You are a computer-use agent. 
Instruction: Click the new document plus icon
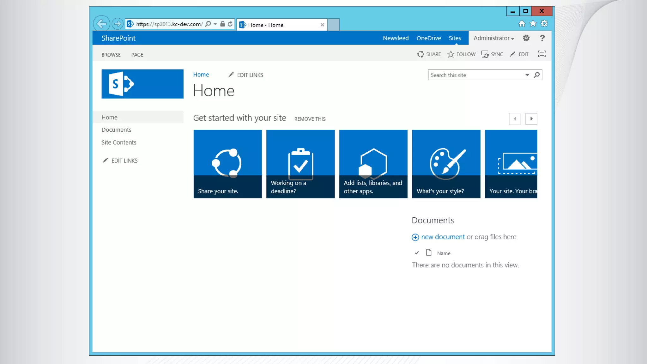coord(415,237)
